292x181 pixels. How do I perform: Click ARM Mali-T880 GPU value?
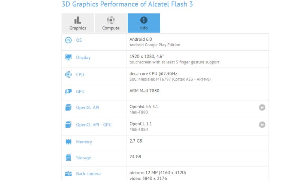tap(145, 91)
